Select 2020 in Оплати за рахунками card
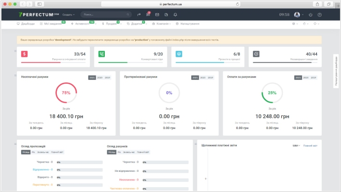341x192 pixels. (306, 77)
